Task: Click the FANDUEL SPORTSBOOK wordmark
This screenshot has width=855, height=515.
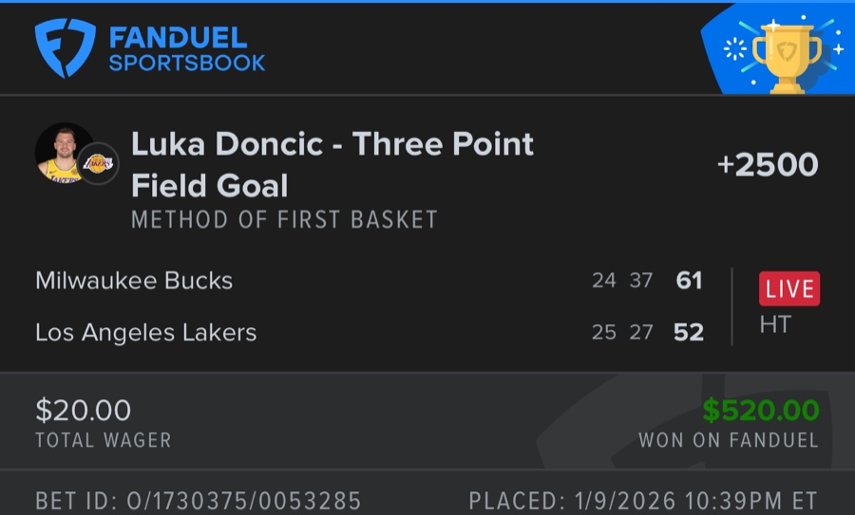Action: [x=186, y=50]
